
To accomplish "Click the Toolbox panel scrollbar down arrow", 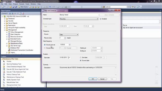I will 45,86.
